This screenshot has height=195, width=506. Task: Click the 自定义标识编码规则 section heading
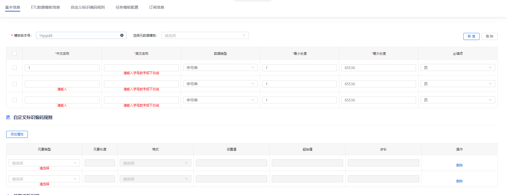tap(33, 118)
